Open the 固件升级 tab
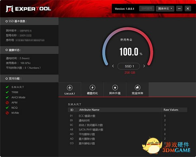 click(x=115, y=90)
